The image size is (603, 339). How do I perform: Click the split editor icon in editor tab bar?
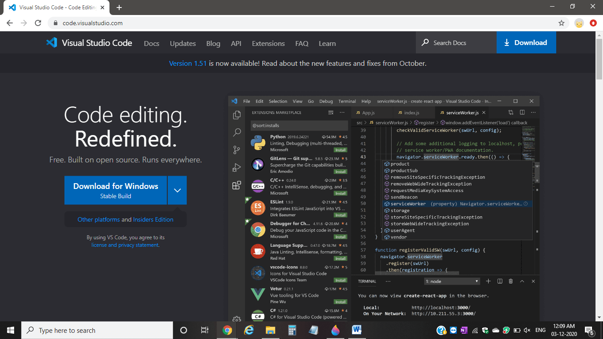[522, 113]
